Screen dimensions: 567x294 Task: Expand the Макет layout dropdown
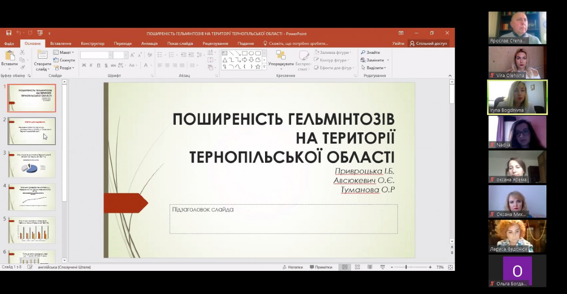pyautogui.click(x=64, y=52)
